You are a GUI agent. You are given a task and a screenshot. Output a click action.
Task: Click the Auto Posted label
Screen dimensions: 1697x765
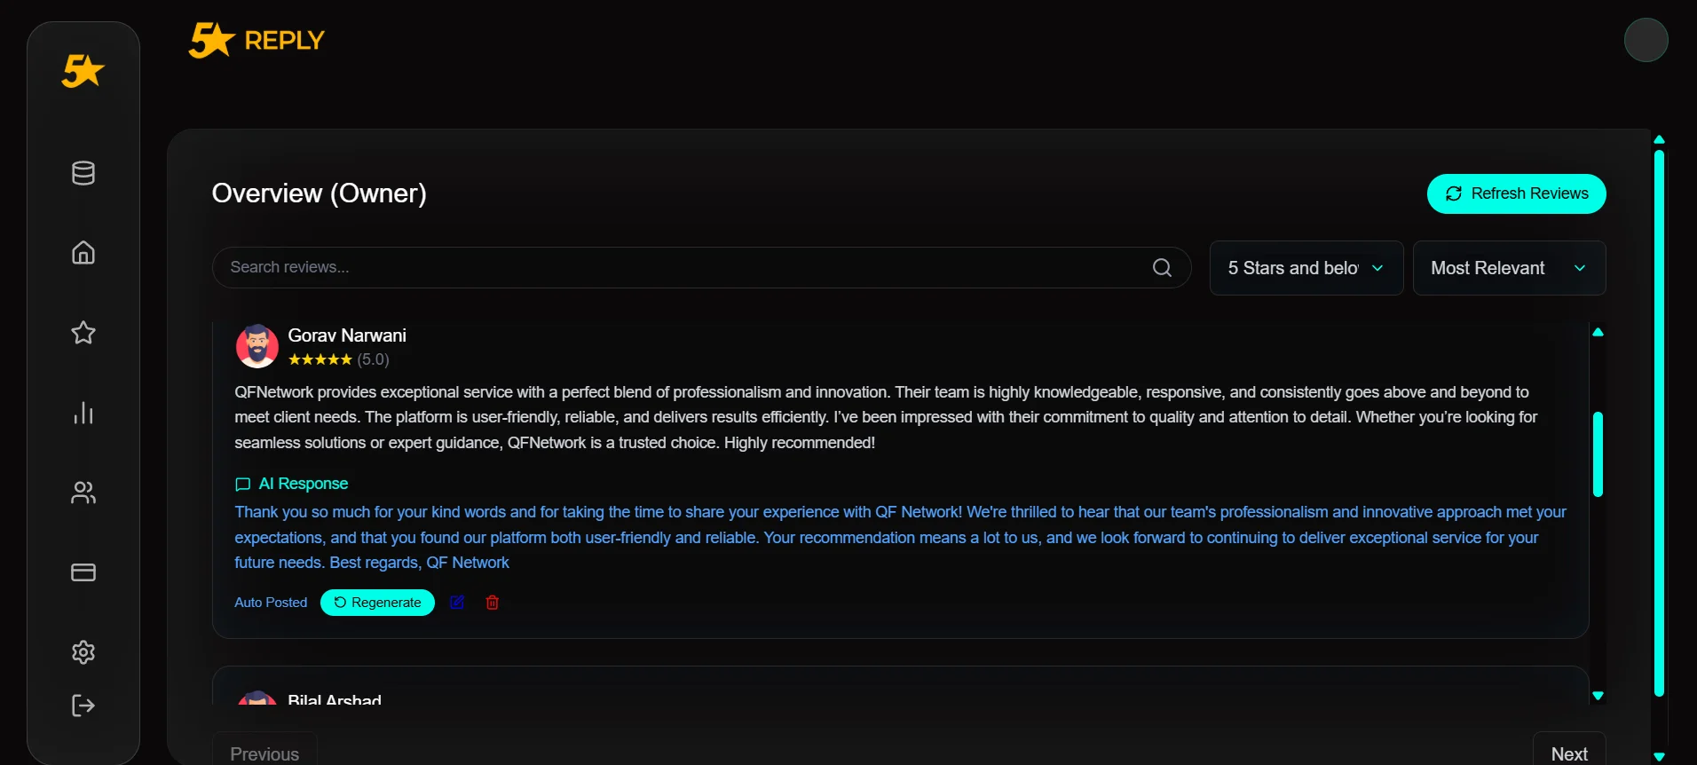271,603
